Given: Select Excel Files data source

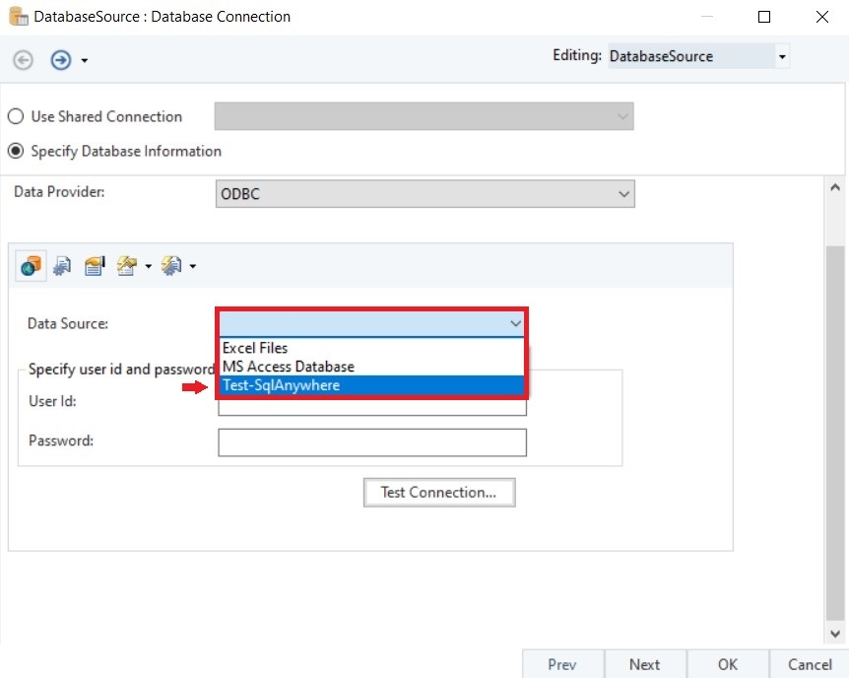Looking at the screenshot, I should pos(254,348).
